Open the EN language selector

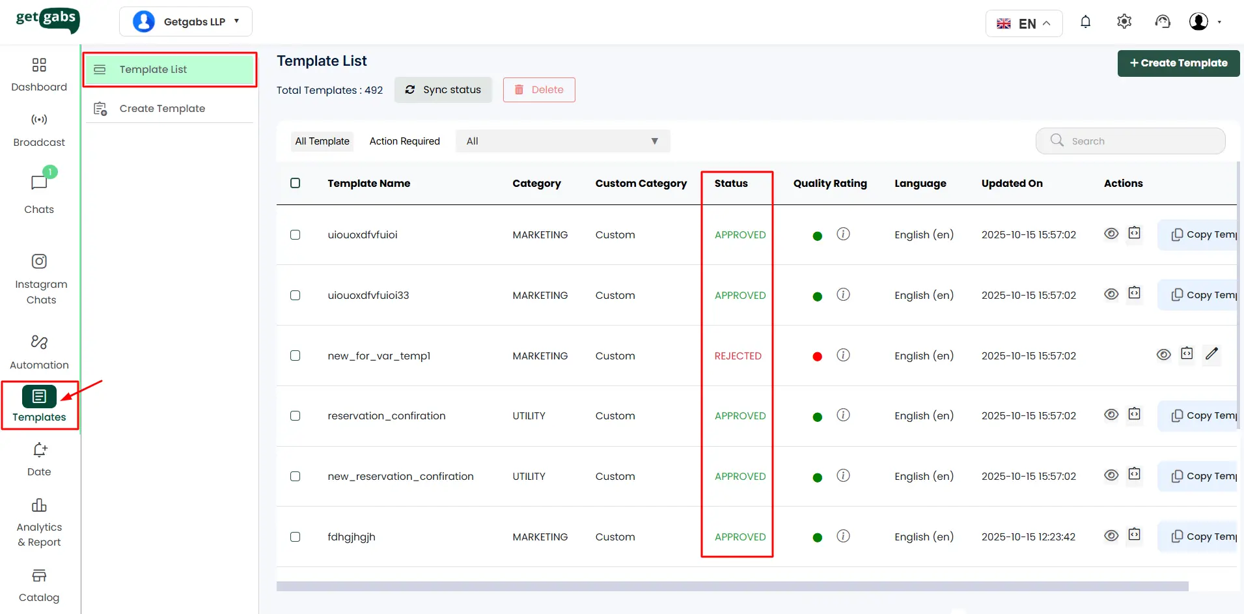[1024, 23]
